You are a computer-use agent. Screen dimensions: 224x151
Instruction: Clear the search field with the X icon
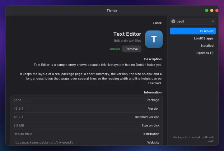click(x=173, y=21)
